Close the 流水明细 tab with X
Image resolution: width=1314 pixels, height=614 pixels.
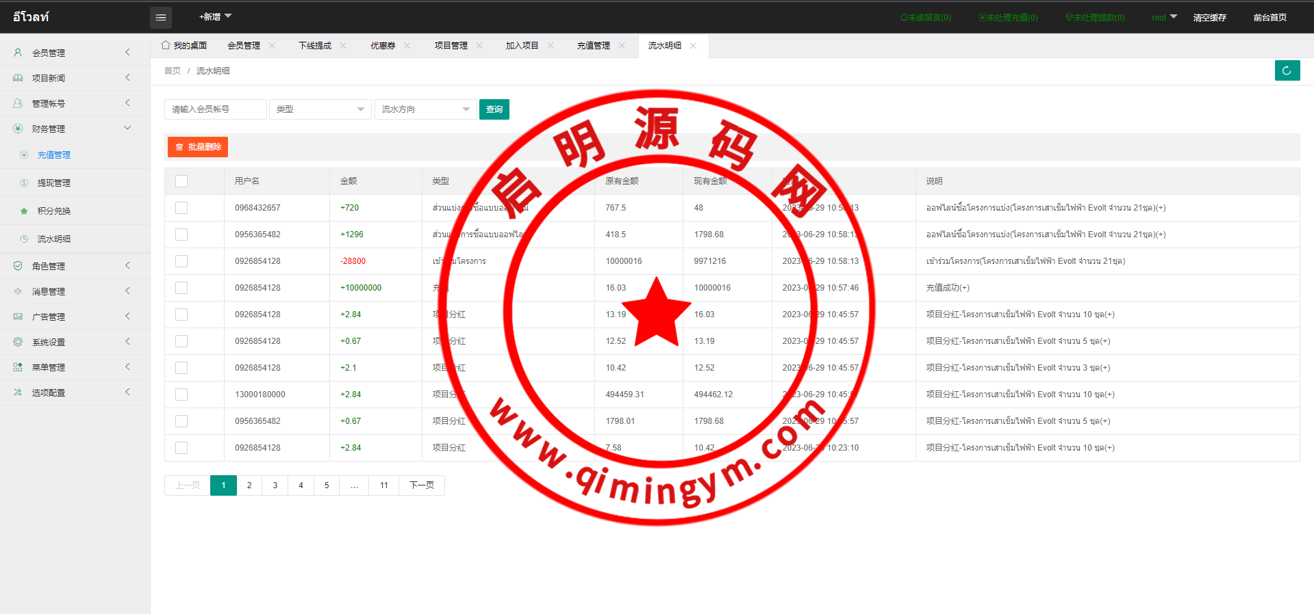(x=693, y=46)
